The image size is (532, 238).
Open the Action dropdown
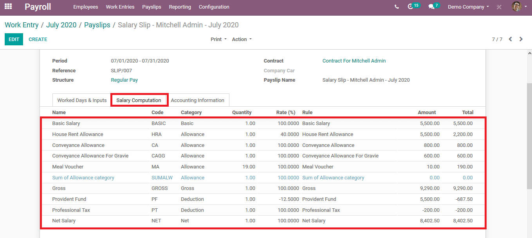coord(242,39)
